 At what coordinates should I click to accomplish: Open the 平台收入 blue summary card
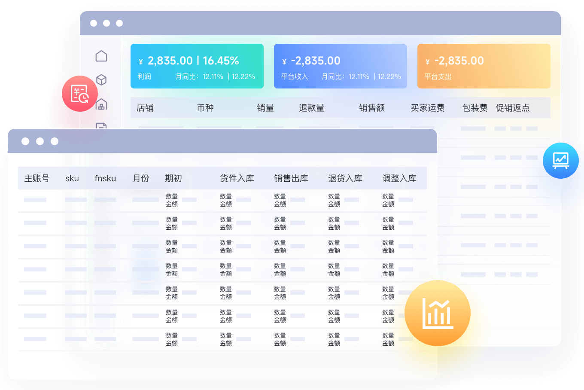point(340,66)
